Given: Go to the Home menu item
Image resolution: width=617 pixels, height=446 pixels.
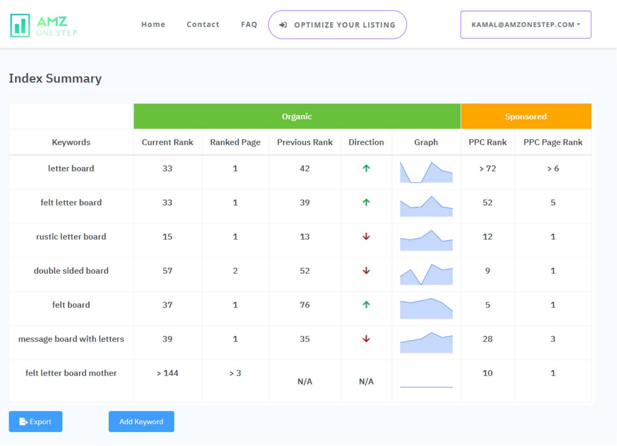Looking at the screenshot, I should (x=153, y=25).
